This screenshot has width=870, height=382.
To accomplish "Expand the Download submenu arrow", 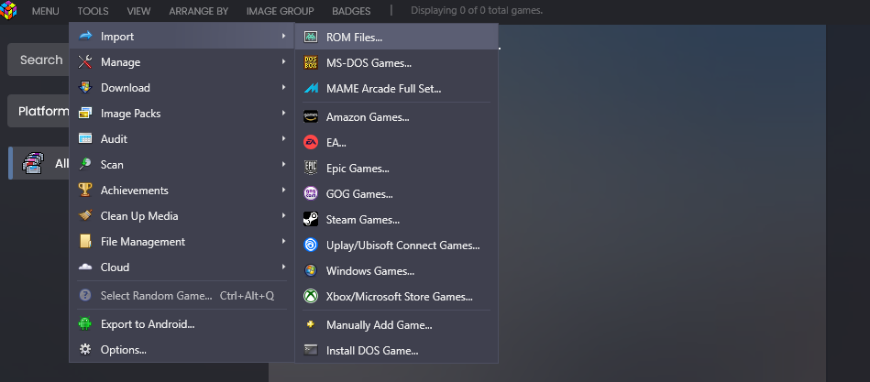I will pos(283,87).
